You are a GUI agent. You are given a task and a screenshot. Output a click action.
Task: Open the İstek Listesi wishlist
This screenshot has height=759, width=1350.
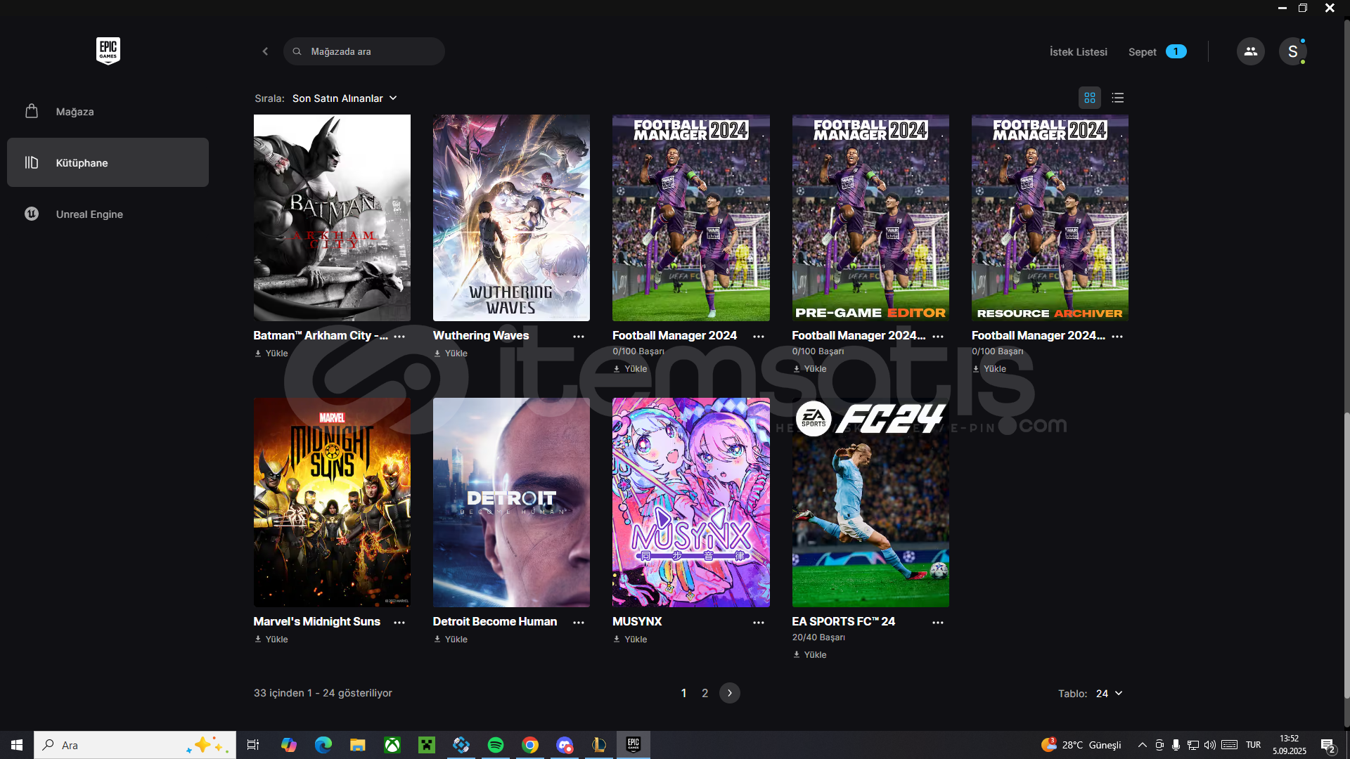point(1078,52)
